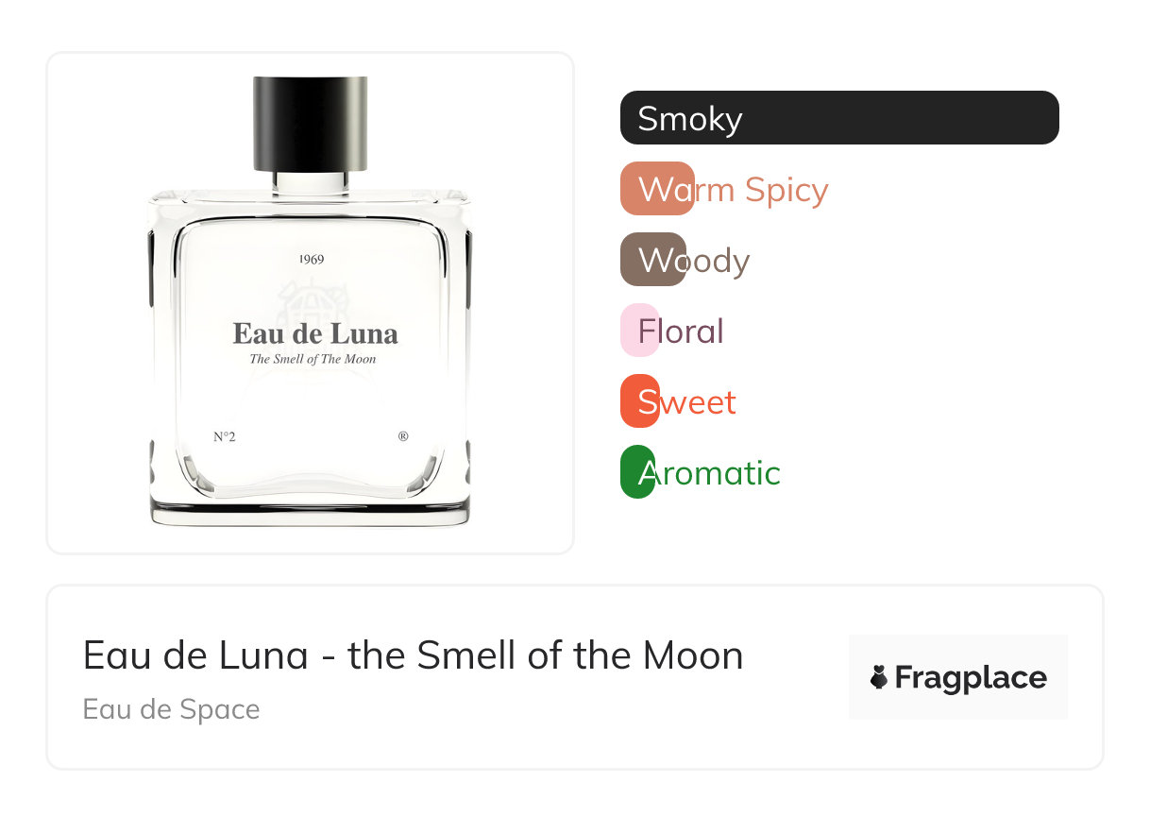Click the pink Floral accord swatch

639,331
